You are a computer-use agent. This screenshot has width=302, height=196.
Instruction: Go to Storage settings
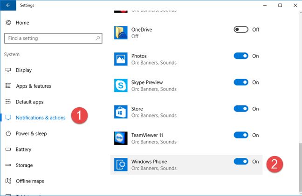point(24,165)
